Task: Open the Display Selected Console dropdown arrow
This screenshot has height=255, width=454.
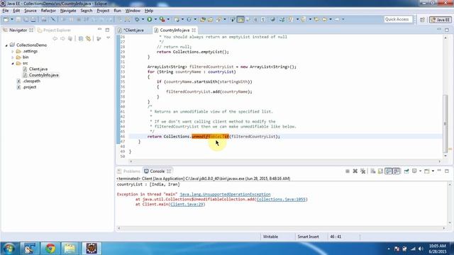Action: pos(420,171)
